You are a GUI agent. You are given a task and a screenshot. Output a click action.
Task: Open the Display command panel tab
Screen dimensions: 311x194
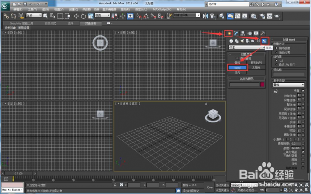point(256,33)
